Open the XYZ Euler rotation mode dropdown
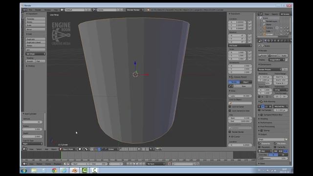313x176 pixels. click(240, 45)
